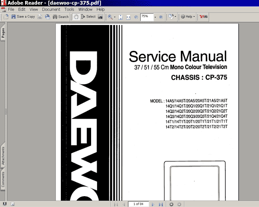Expand the rotate view dropdown arrow

(x=175, y=17)
